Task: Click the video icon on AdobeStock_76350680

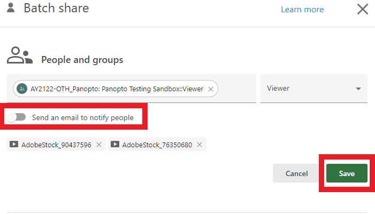Action: pyautogui.click(x=115, y=145)
